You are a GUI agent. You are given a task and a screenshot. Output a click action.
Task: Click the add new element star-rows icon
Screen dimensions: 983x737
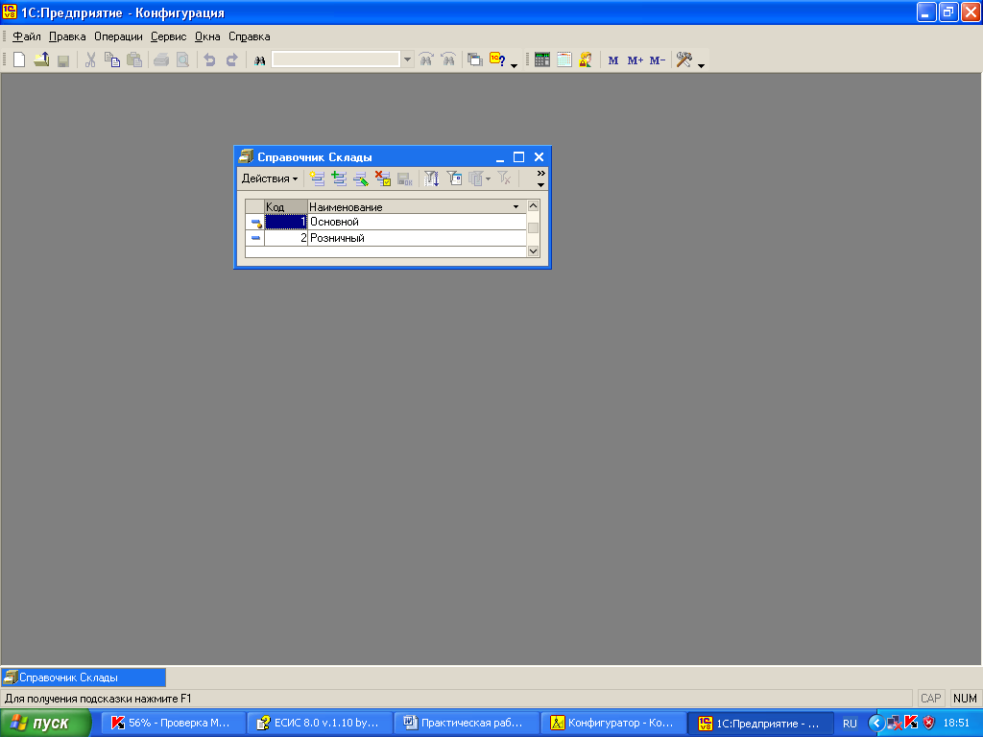click(317, 178)
